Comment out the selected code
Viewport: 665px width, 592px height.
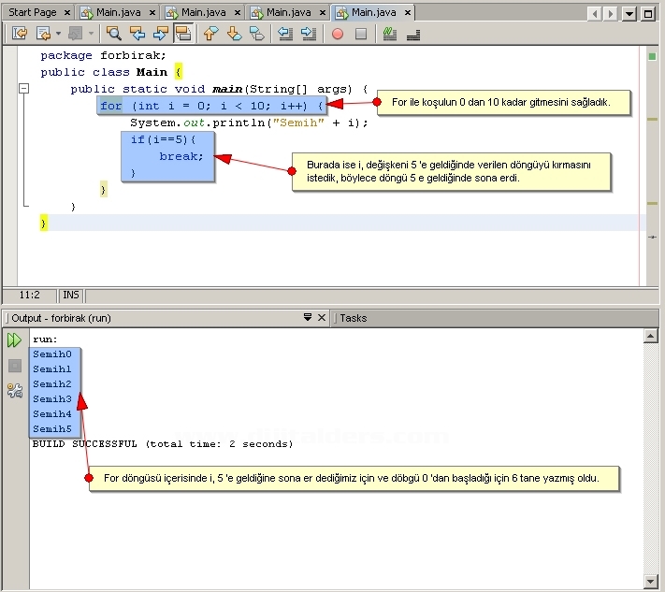point(390,34)
